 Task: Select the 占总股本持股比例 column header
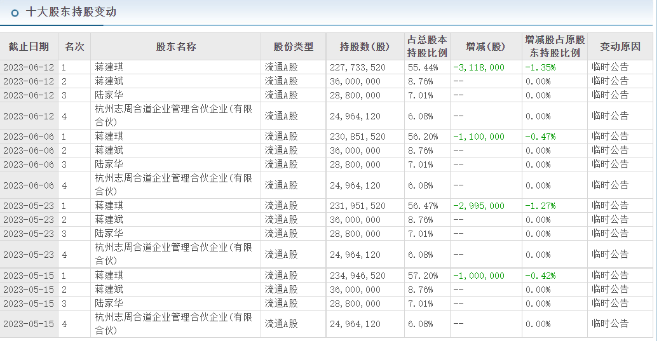pos(427,47)
